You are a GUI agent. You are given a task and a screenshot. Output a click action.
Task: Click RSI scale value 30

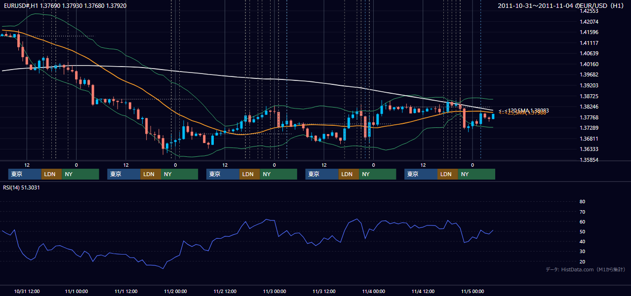[582, 252]
